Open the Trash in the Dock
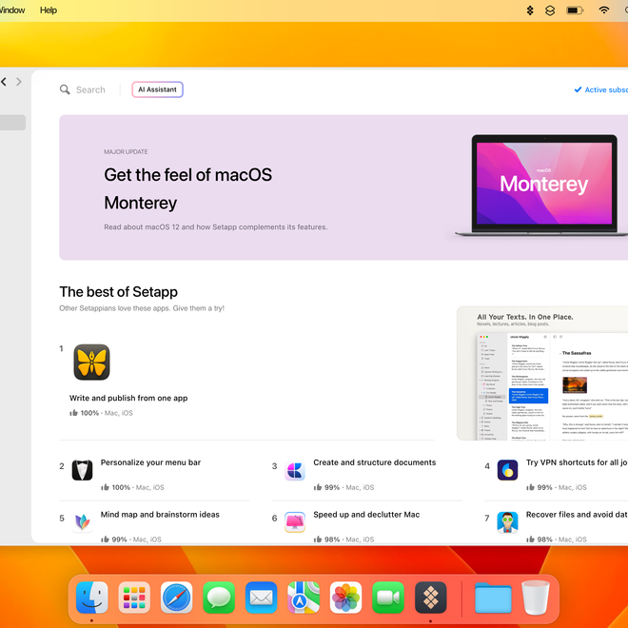 (536, 598)
